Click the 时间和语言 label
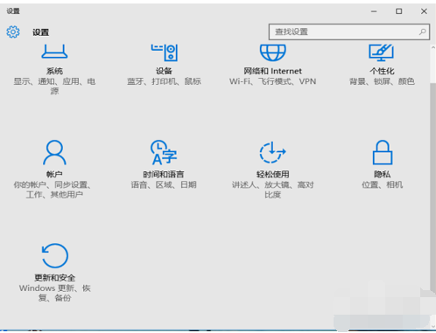This screenshot has width=436, height=333. (164, 174)
